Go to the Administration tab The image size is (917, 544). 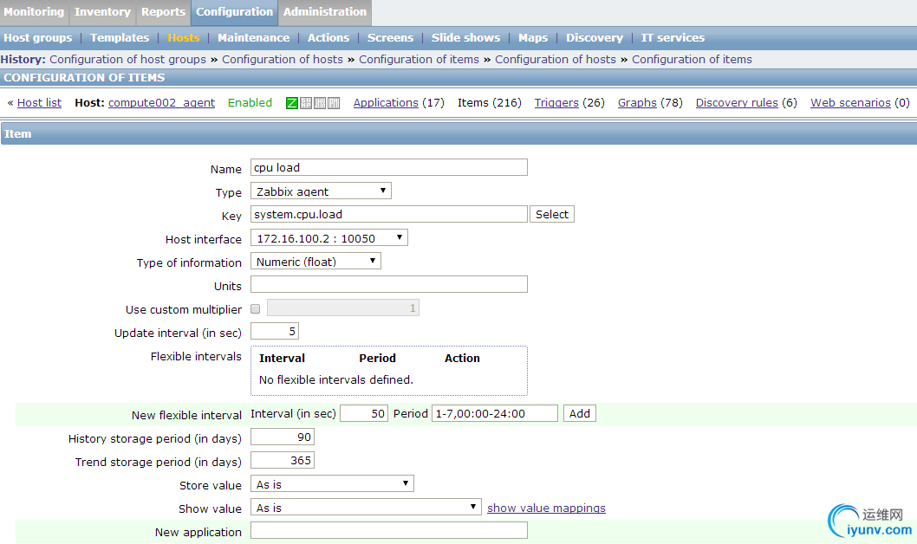coord(325,12)
